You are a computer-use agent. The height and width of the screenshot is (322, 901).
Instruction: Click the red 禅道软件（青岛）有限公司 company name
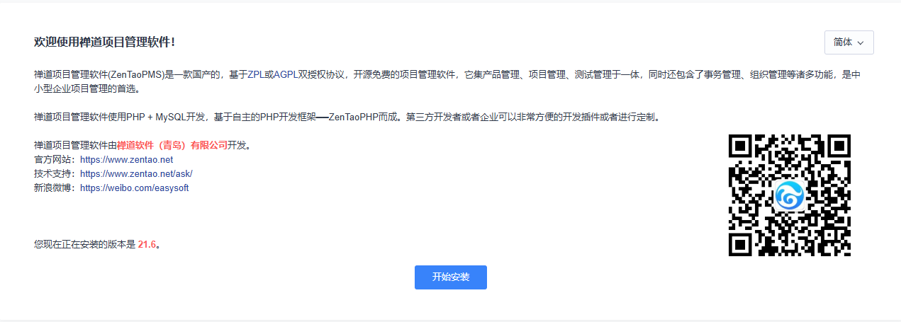(x=172, y=146)
